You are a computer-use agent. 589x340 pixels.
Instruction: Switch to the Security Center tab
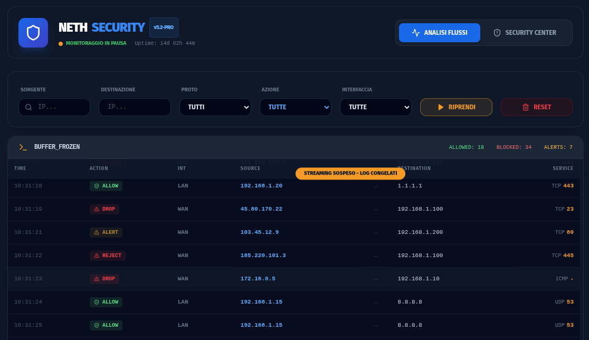(525, 33)
